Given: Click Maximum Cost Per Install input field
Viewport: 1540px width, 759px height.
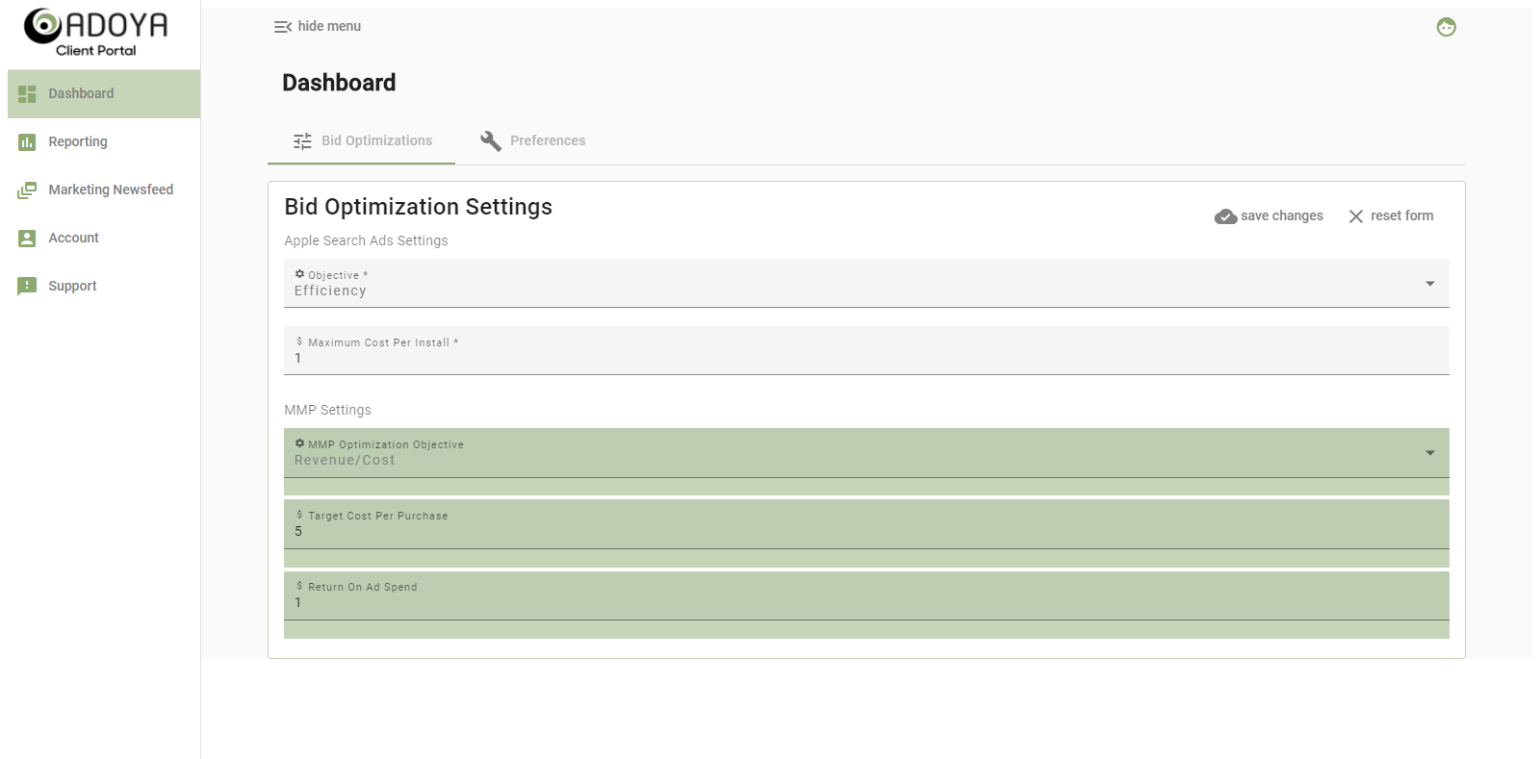Looking at the screenshot, I should tap(866, 351).
